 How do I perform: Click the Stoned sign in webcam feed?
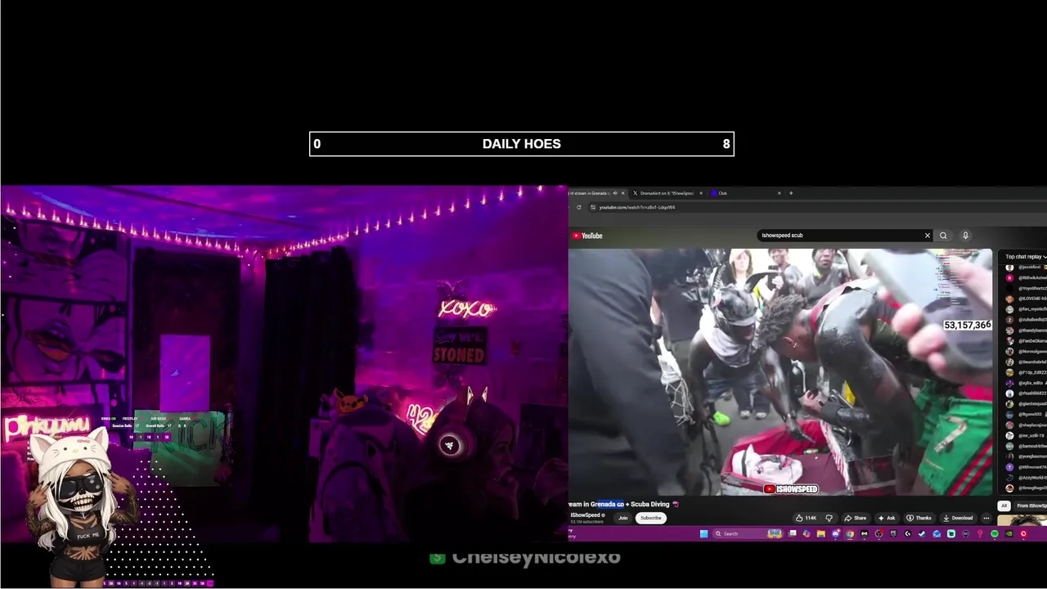click(x=459, y=346)
